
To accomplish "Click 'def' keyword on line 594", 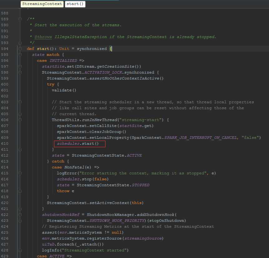I will pos(31,49).
